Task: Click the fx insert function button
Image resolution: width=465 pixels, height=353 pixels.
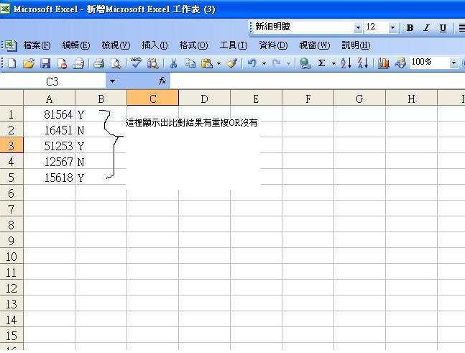Action: pyautogui.click(x=162, y=81)
